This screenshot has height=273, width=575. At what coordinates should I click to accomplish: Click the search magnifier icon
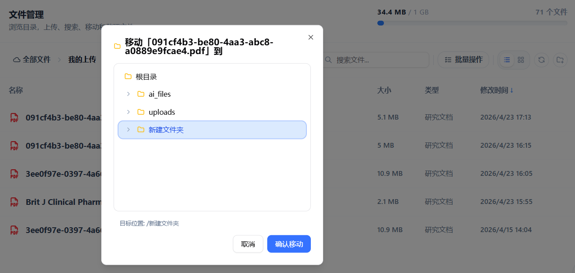click(328, 60)
